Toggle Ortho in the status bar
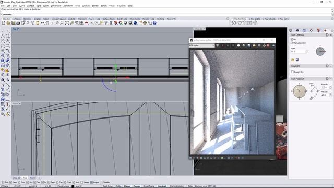The image size is (334, 188). tap(118, 186)
